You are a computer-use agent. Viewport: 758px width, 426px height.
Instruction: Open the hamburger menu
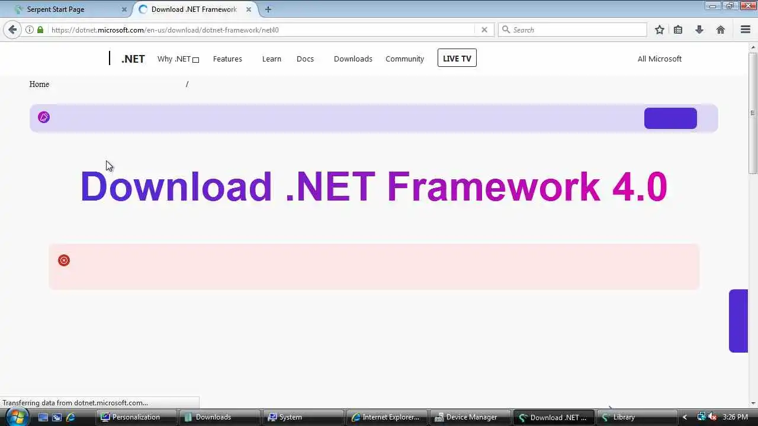[x=746, y=30]
